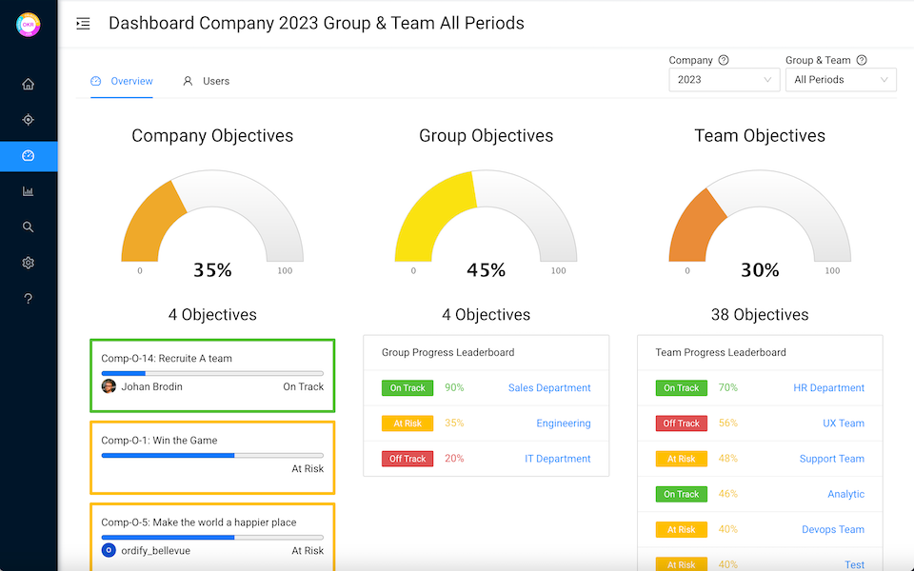Click the search magnifier sidebar icon

(29, 227)
